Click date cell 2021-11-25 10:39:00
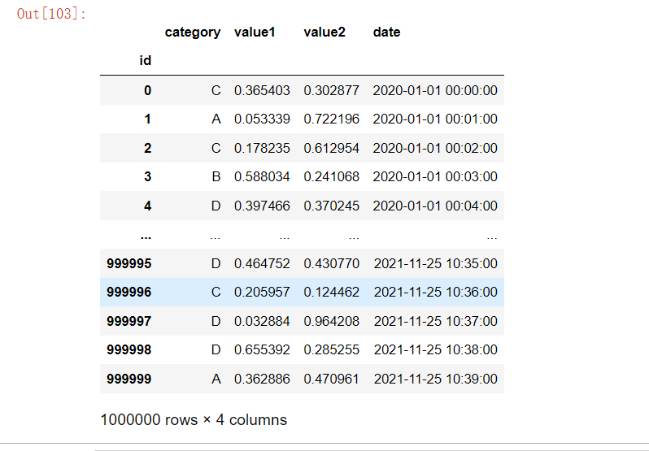 coord(436,379)
